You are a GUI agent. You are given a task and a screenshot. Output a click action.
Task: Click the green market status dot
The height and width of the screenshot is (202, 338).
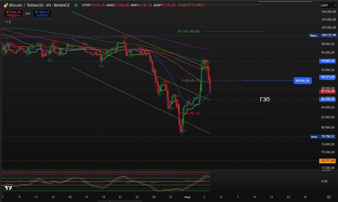(x=76, y=5)
